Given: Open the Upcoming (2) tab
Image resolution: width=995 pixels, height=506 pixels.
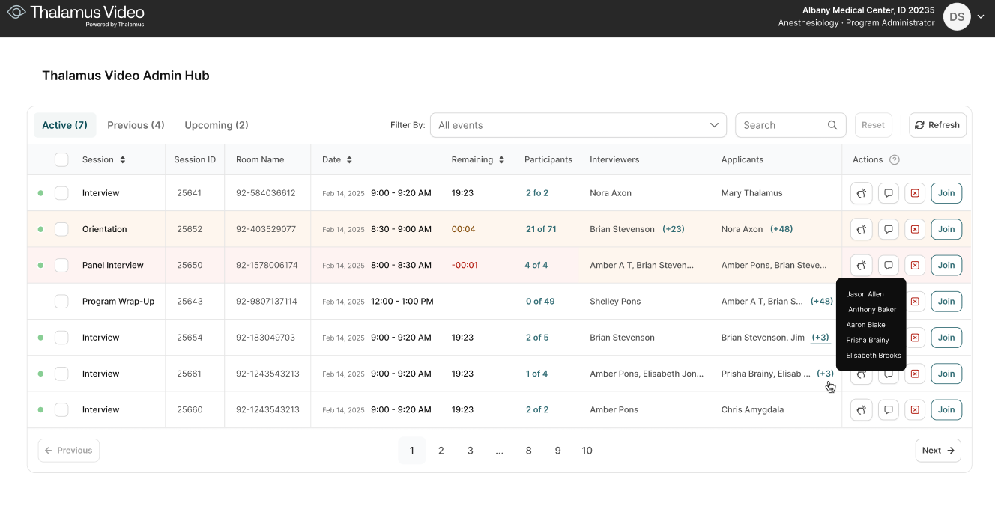Looking at the screenshot, I should (216, 124).
